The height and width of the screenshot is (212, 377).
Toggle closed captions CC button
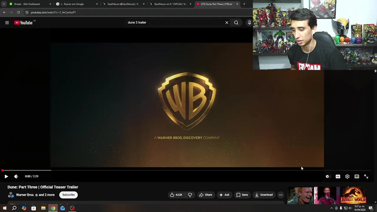(338, 176)
